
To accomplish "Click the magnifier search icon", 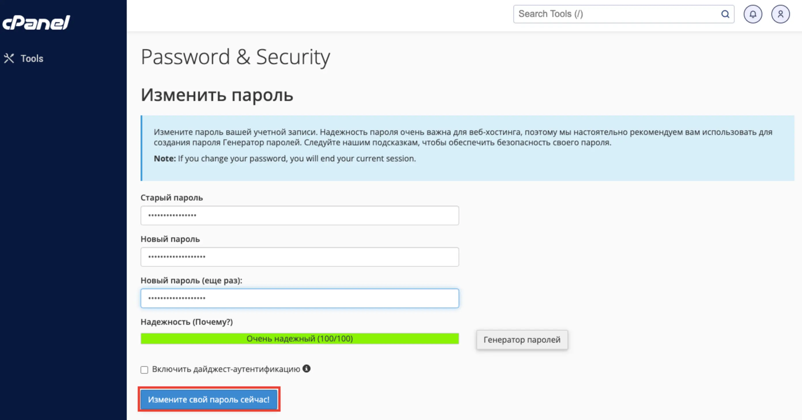I will pyautogui.click(x=725, y=14).
